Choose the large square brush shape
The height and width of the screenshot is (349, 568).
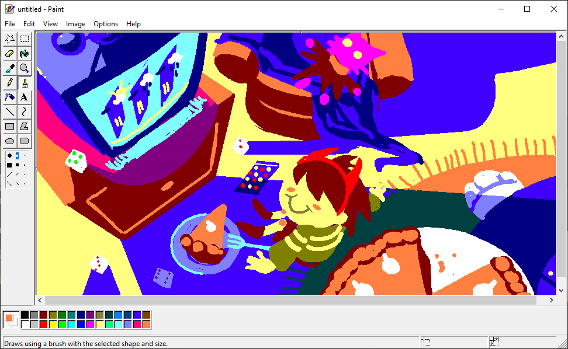(9, 165)
